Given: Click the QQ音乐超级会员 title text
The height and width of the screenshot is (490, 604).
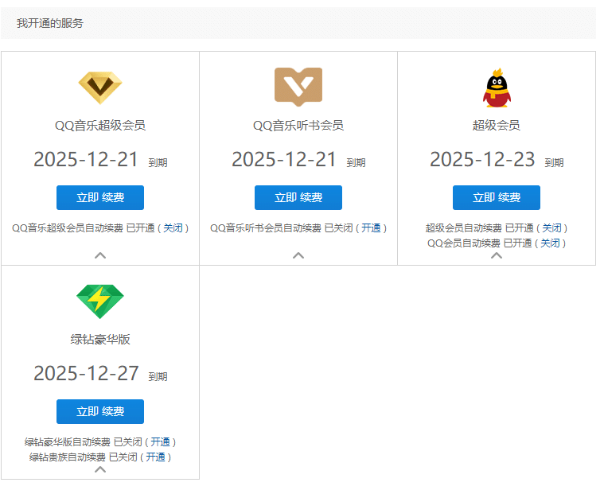Looking at the screenshot, I should (100, 126).
